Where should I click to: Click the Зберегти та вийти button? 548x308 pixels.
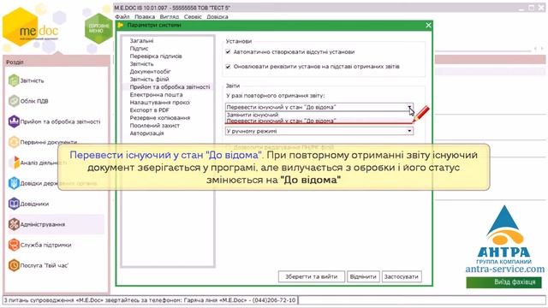coord(312,276)
